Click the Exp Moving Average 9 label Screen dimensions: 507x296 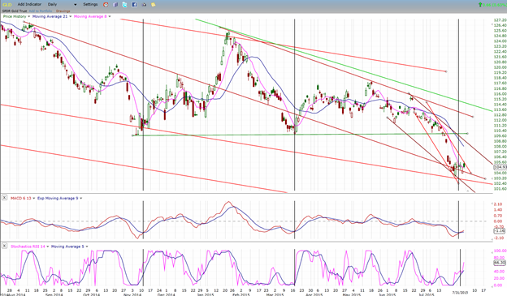coord(58,198)
